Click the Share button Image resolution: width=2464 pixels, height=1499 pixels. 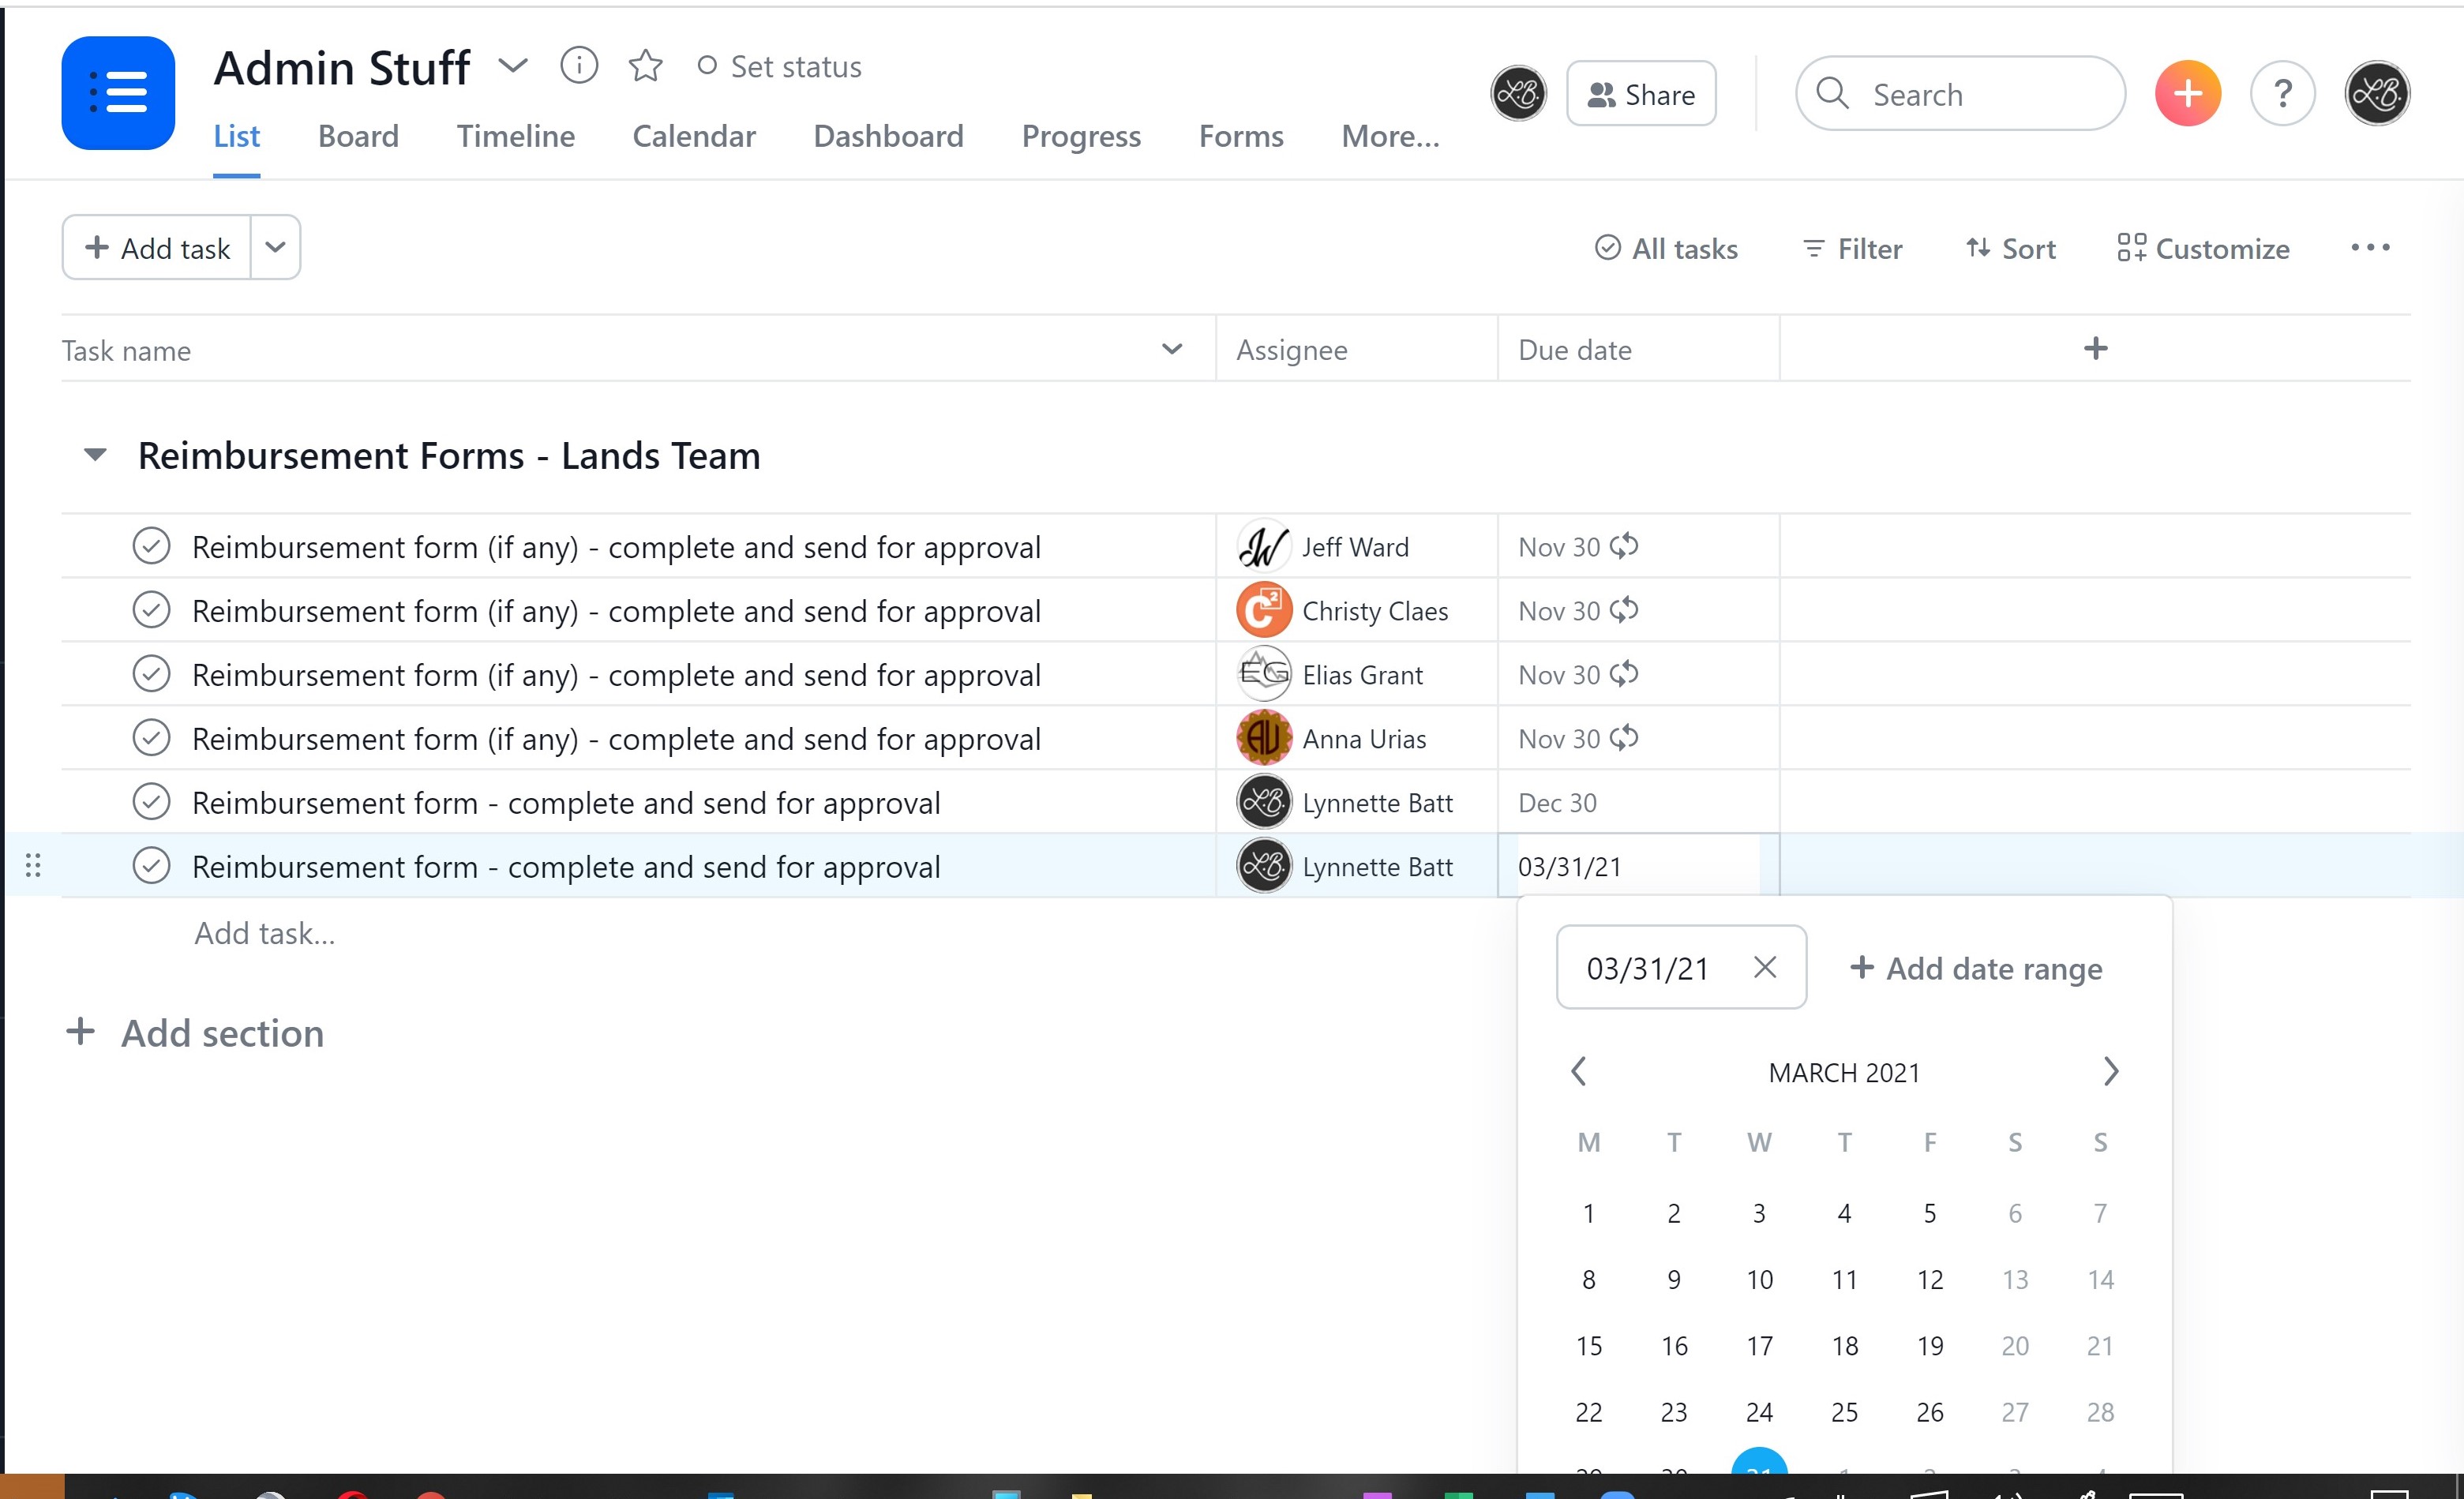(1641, 93)
